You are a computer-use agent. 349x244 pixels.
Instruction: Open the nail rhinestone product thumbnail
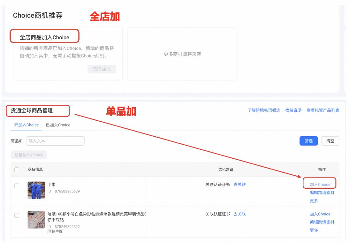36,220
